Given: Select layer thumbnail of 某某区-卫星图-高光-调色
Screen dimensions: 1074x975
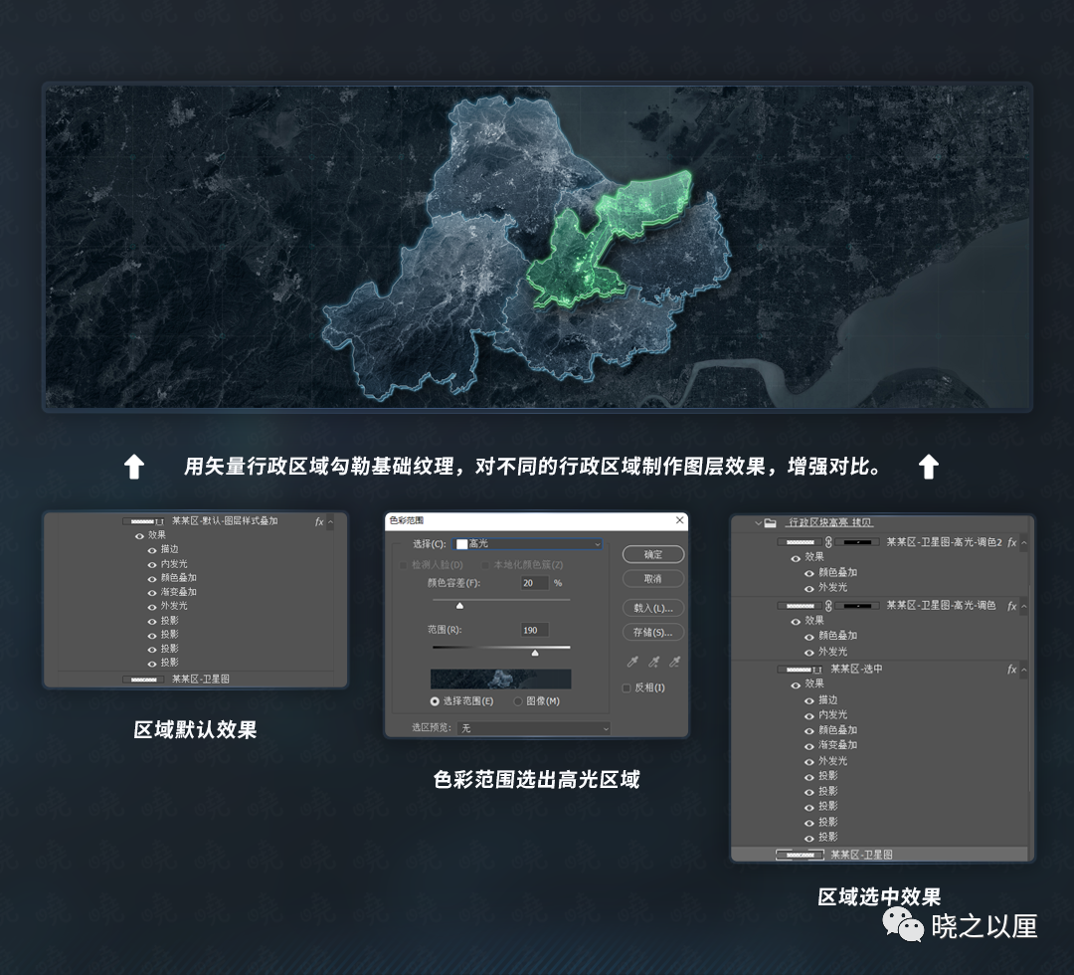Looking at the screenshot, I should (x=800, y=606).
